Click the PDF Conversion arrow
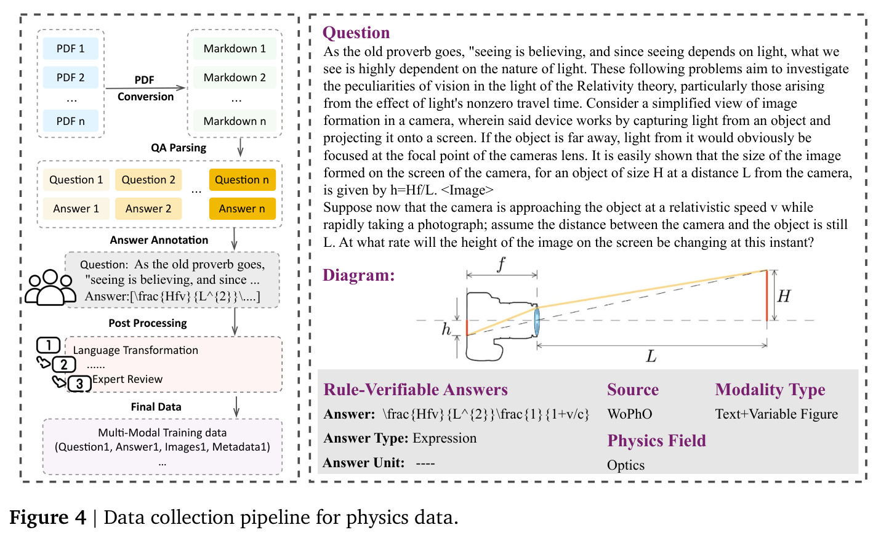The height and width of the screenshot is (538, 881). [x=145, y=88]
